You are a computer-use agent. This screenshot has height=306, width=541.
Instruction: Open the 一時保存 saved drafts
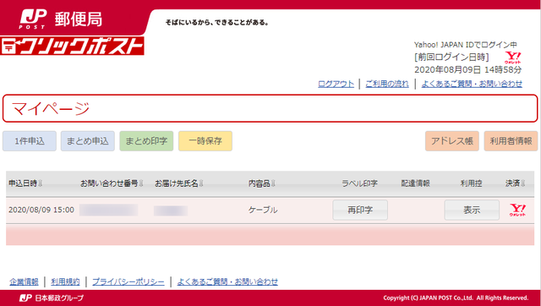point(205,141)
